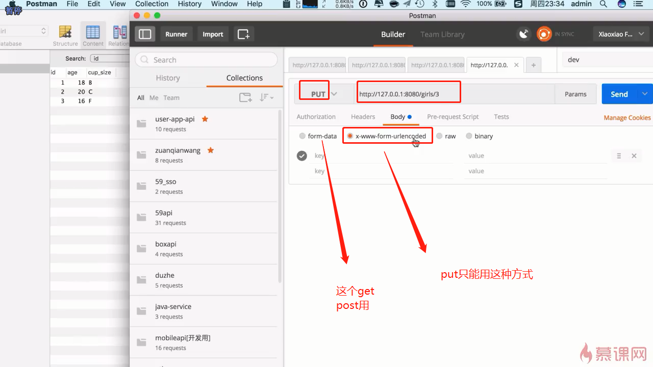Open the Search field dropdown showing id
This screenshot has width=653, height=367.
tap(110, 59)
